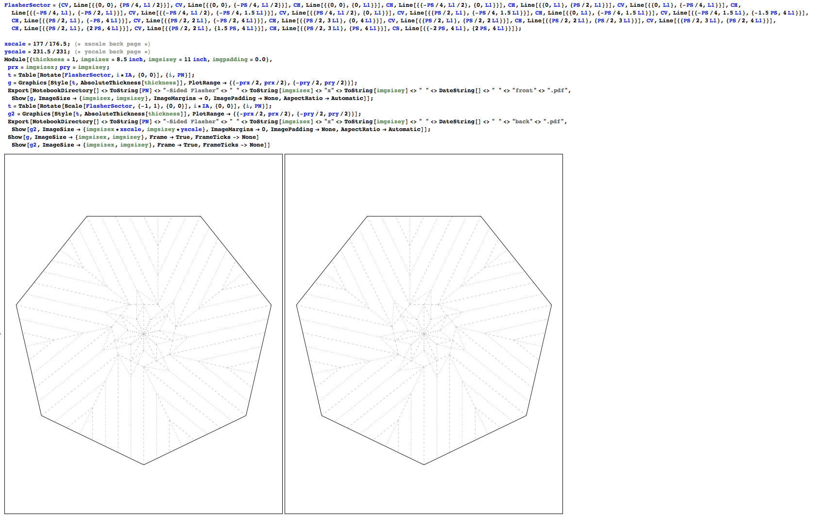817x515 pixels.
Task: Click the xscale = 177/176.5 assignment
Action: coord(38,44)
